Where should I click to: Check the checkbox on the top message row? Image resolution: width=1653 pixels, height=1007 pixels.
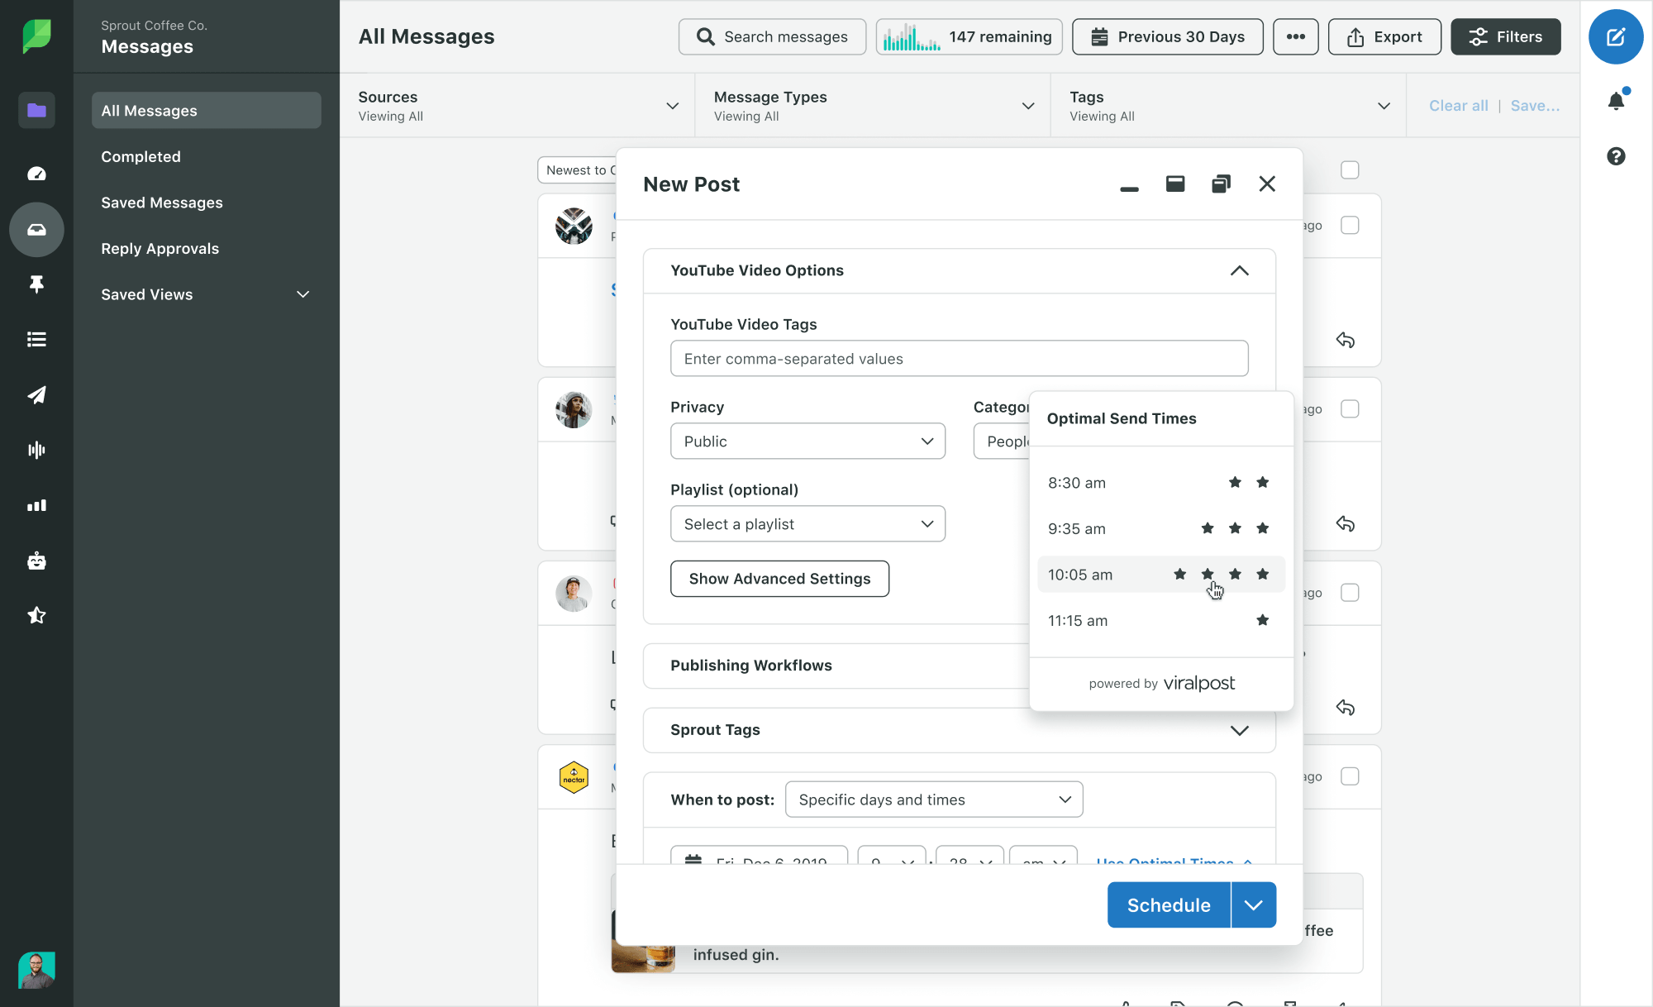(1351, 225)
